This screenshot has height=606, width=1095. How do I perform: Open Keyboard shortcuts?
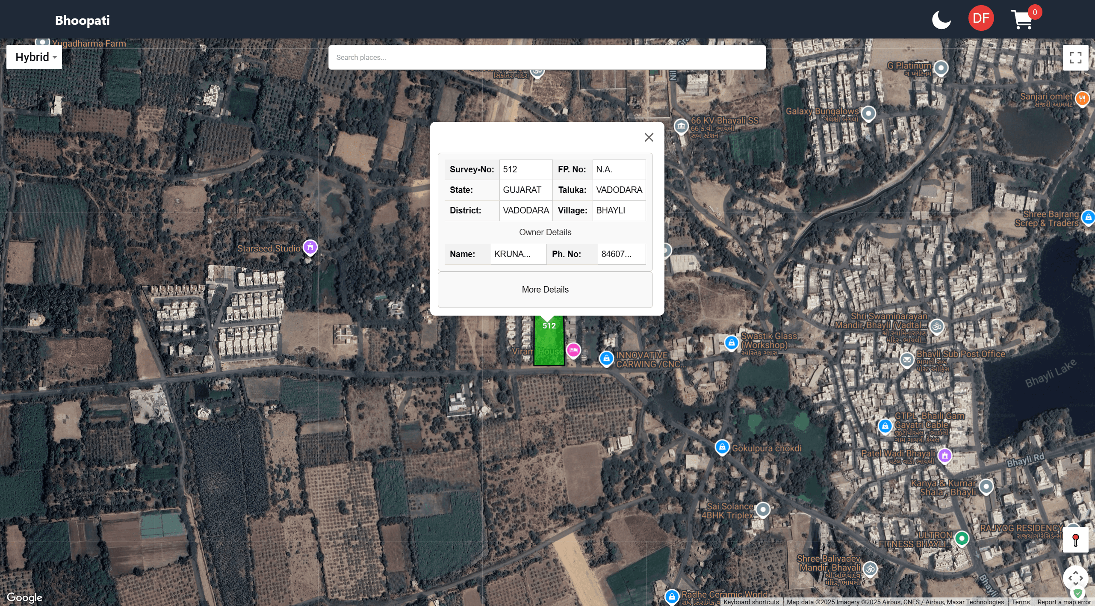coord(751,602)
